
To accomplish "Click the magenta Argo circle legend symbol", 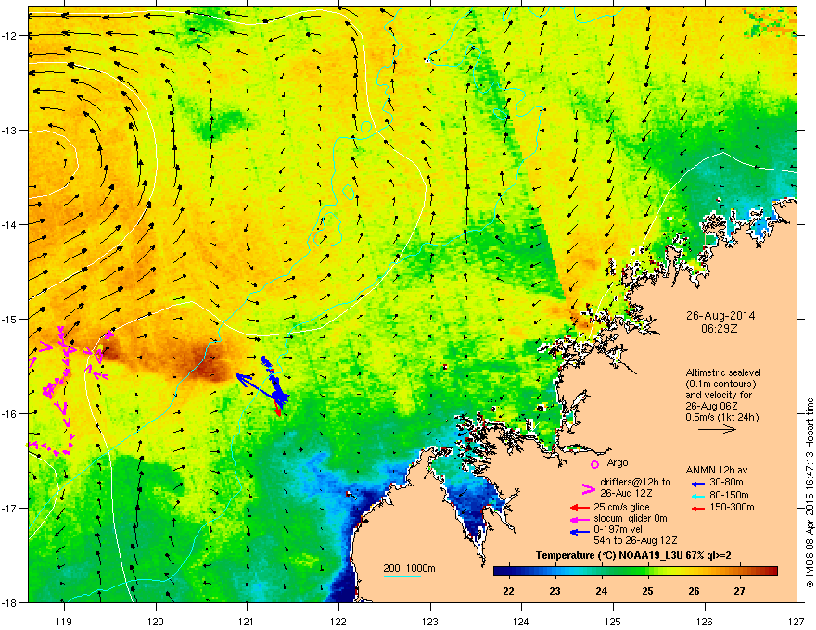I will click(x=594, y=464).
